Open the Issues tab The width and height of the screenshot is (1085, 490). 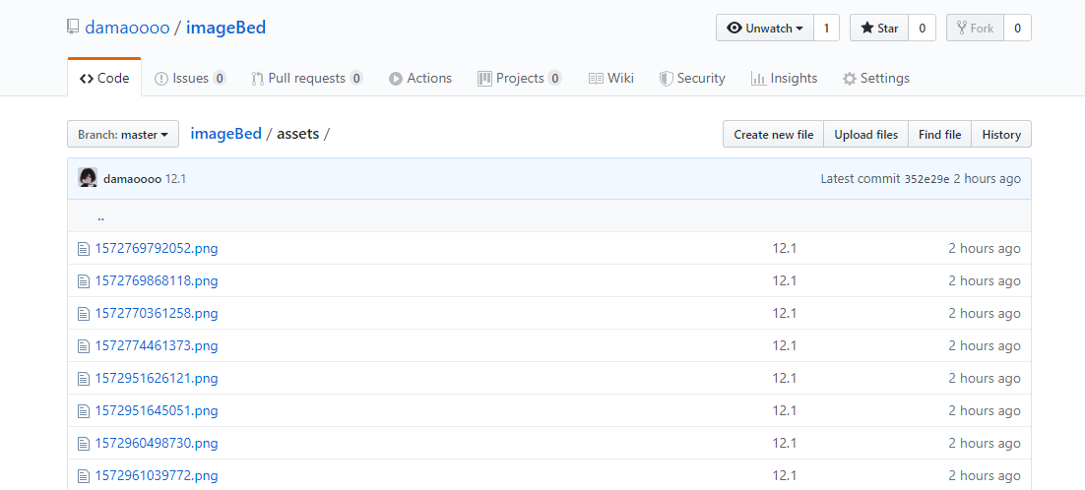[190, 78]
